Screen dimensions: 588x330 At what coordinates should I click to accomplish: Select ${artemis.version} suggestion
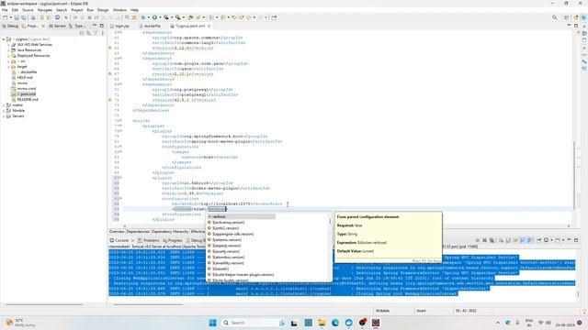[x=227, y=240]
